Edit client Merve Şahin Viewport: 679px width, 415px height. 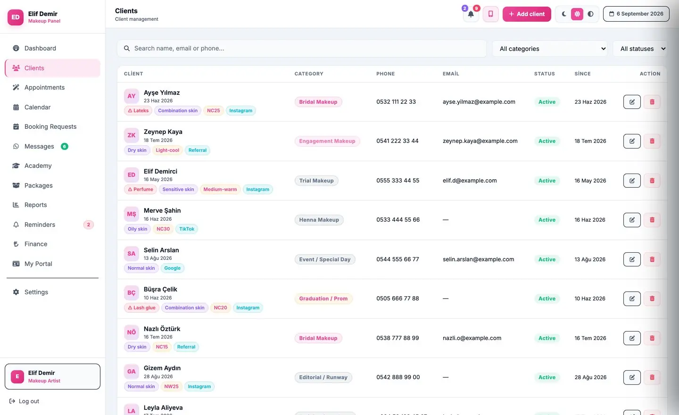point(632,220)
